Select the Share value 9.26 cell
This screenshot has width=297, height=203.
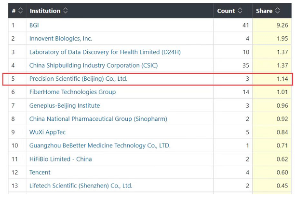coord(272,25)
